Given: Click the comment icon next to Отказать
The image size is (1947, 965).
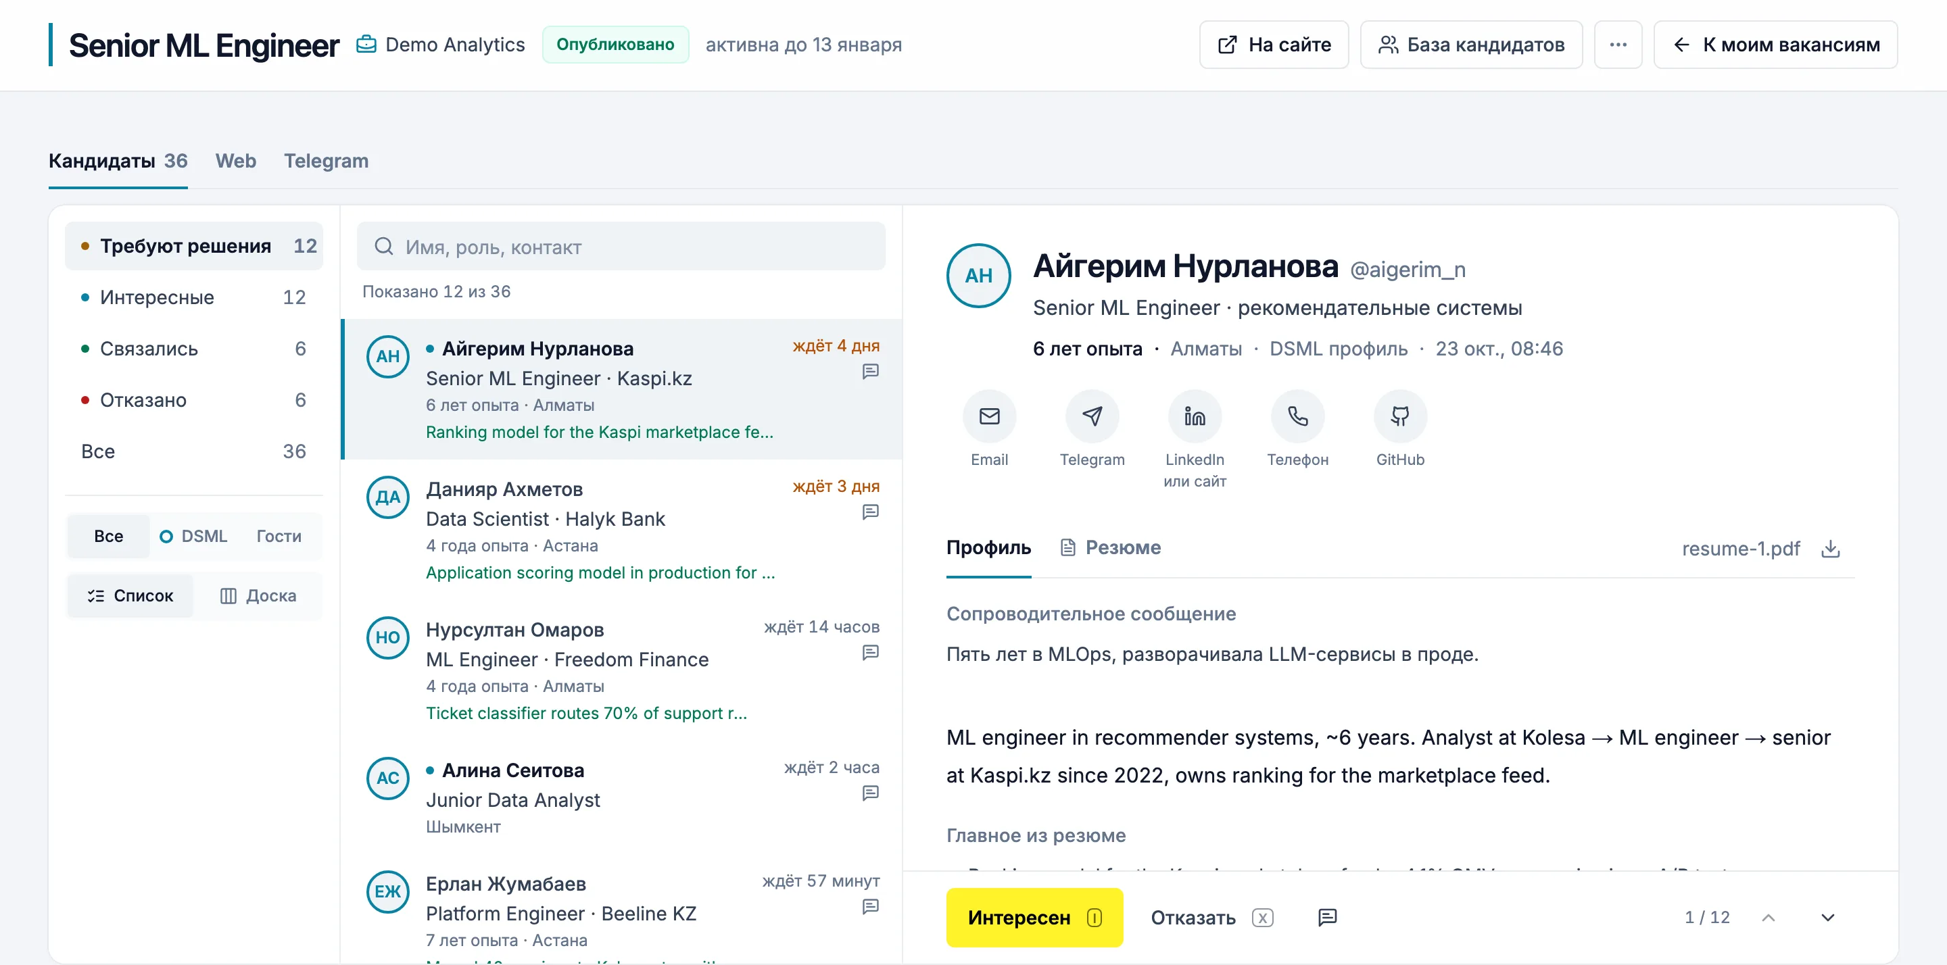Looking at the screenshot, I should (x=1326, y=918).
